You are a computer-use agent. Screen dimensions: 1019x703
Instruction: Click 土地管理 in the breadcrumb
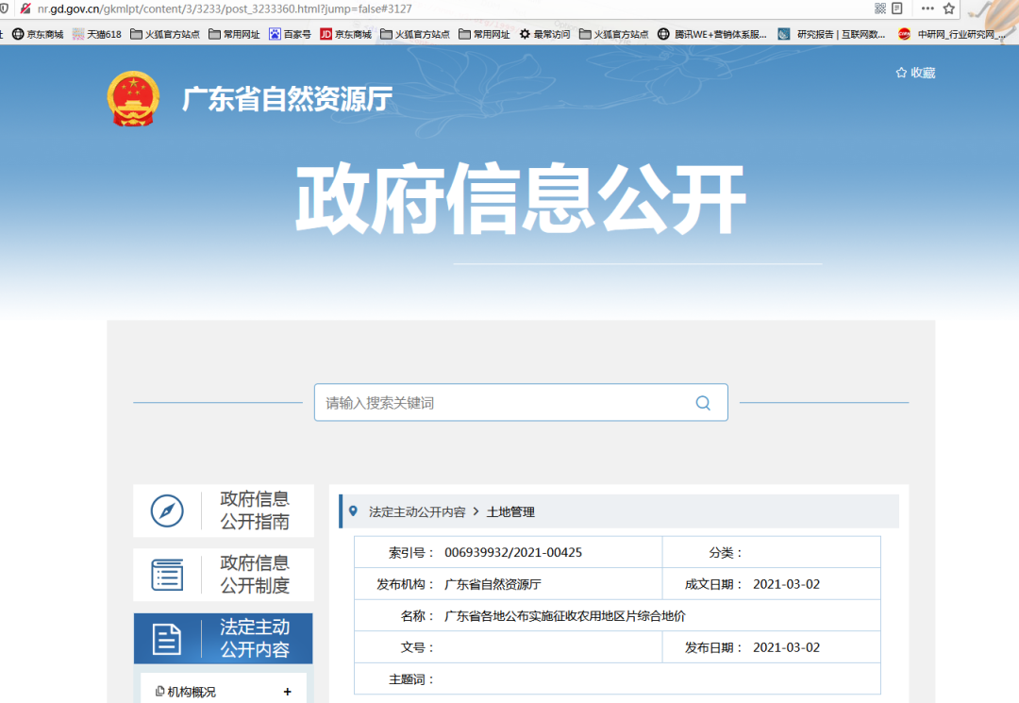(x=510, y=511)
